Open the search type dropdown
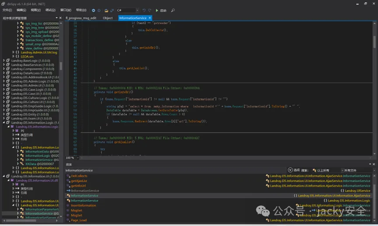The image size is (378, 226). (x=325, y=170)
